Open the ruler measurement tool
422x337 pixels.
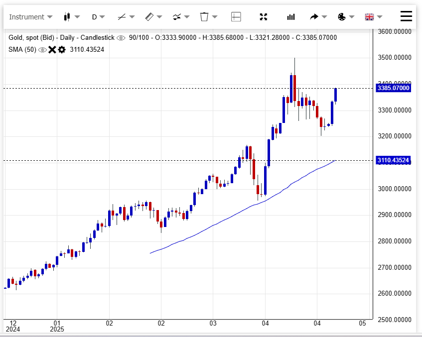pyautogui.click(x=153, y=17)
